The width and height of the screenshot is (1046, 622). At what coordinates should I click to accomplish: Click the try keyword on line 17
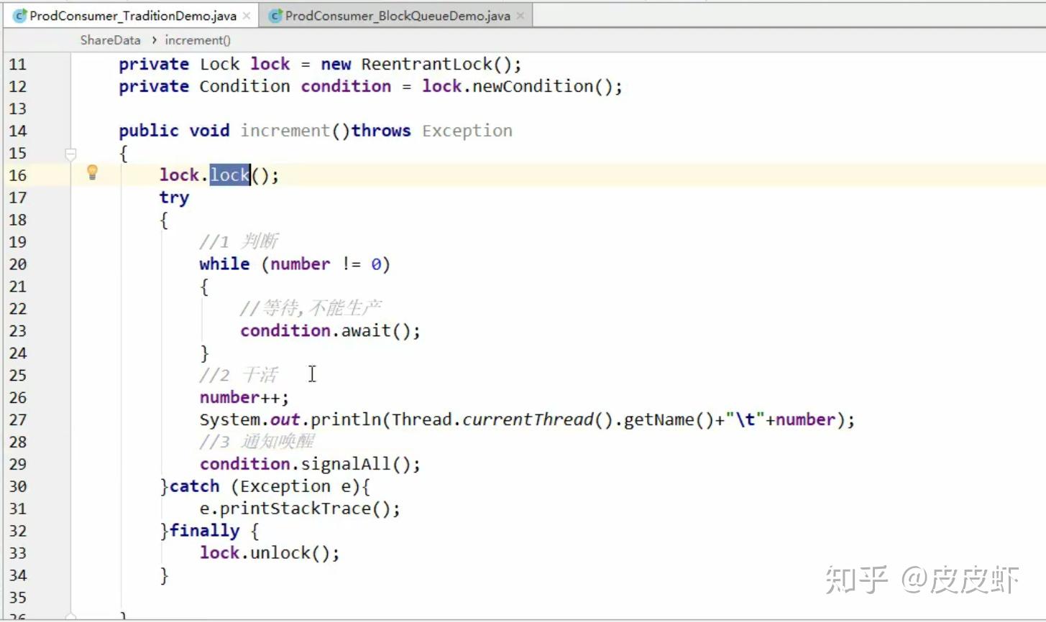point(174,198)
